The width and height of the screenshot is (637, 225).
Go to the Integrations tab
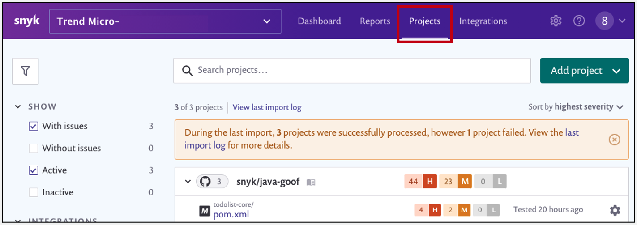483,21
